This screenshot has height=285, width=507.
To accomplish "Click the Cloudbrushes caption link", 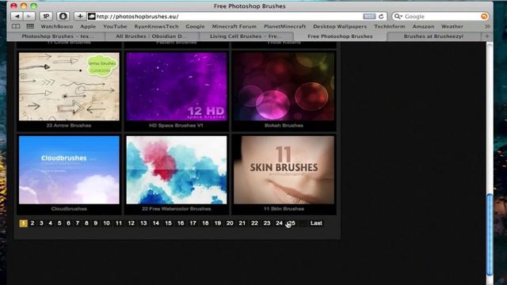I will click(69, 209).
